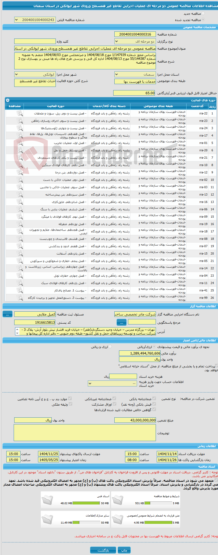Open view icon for row rra-18
This screenshot has height=555, width=218.
pos(20,231)
